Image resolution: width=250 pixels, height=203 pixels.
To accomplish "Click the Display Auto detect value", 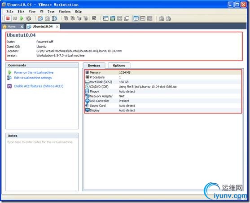I will (127, 110).
